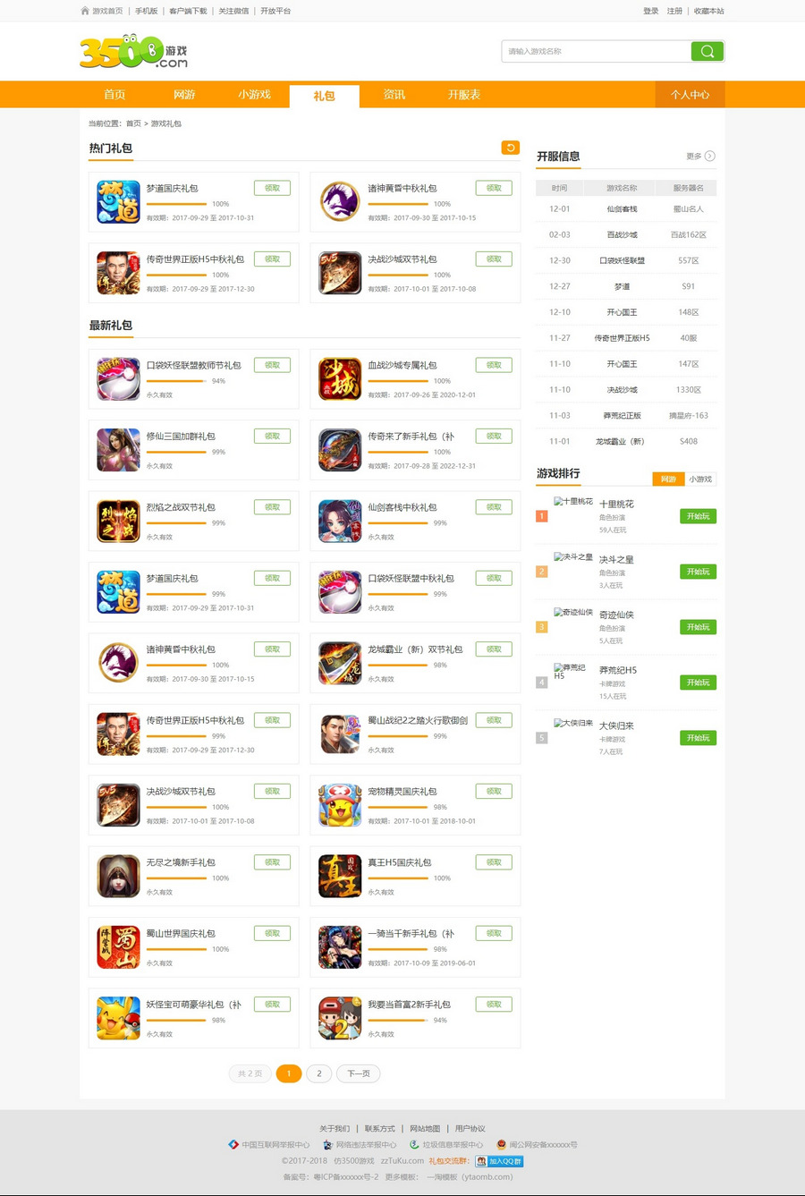The image size is (805, 1196).
Task: Switch game ranking to 小游戏 tab
Action: point(700,479)
